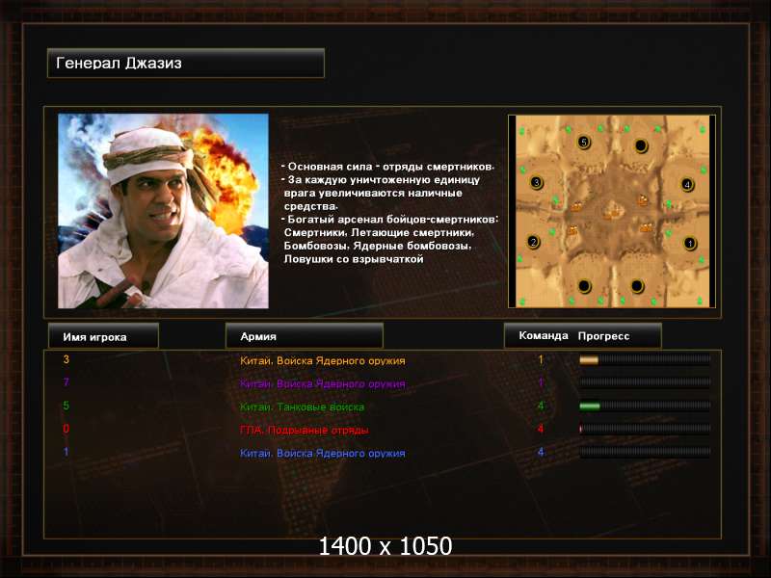Click team number 1 in the orange row
This screenshot has width=771, height=578.
point(541,359)
